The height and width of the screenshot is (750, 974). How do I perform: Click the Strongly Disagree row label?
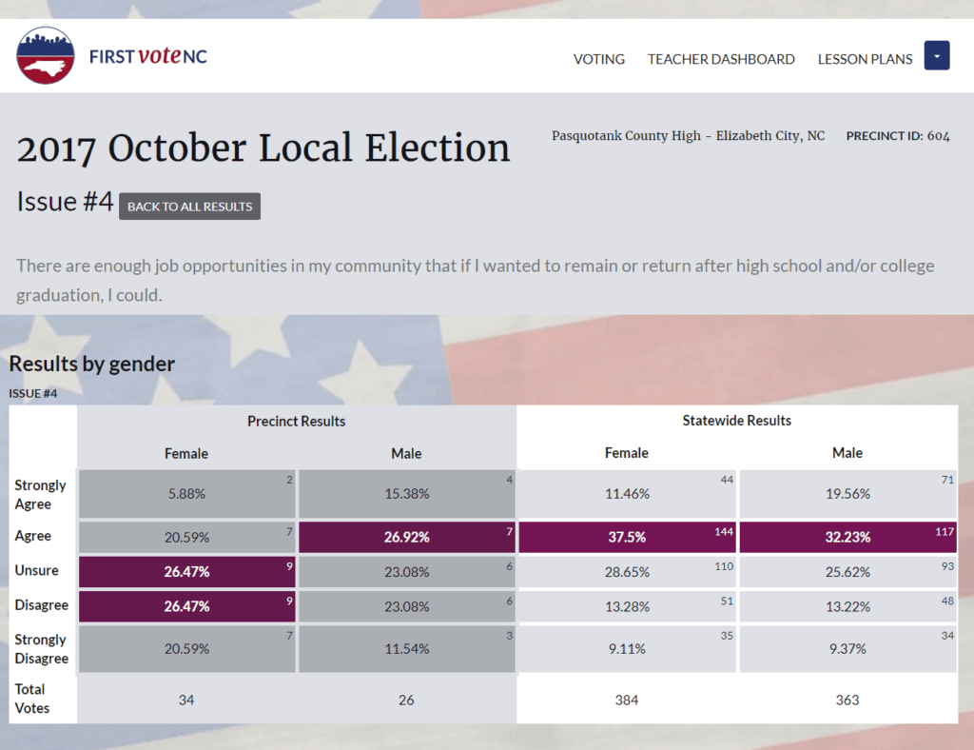pos(41,649)
